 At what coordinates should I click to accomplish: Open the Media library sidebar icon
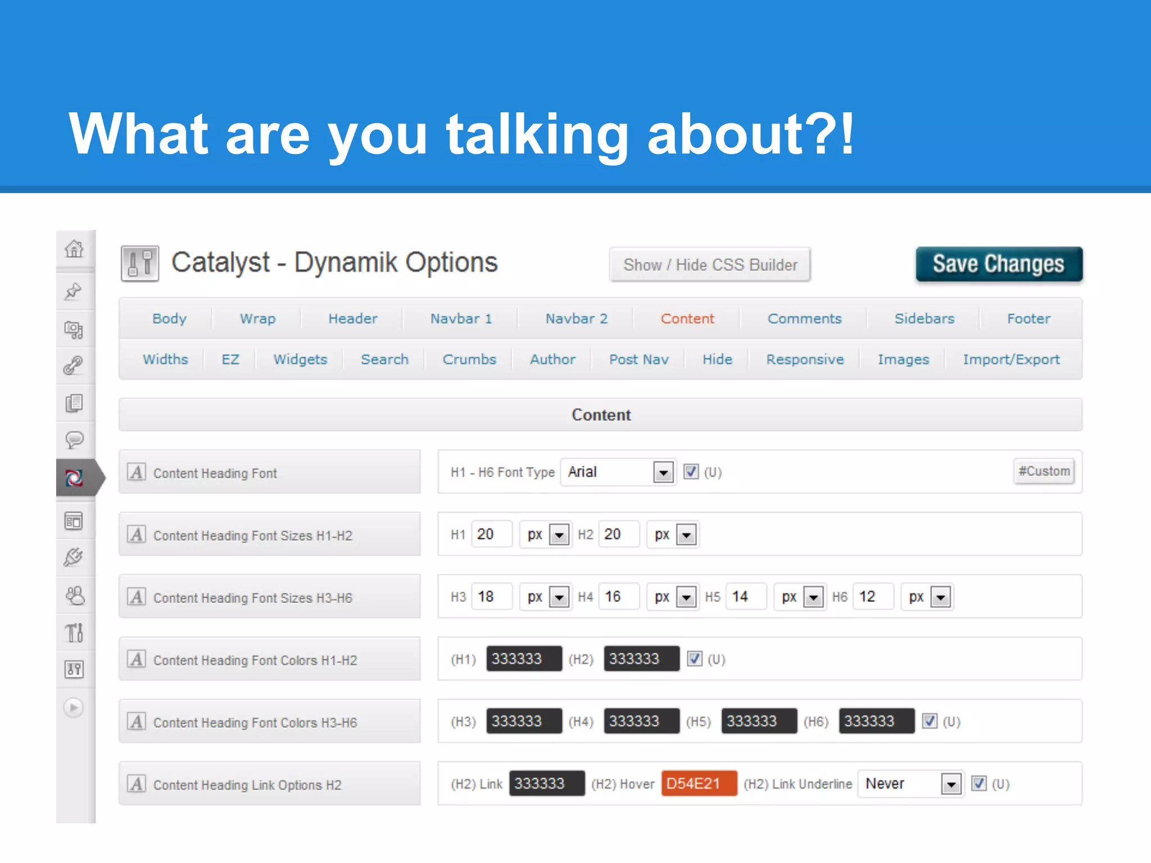[74, 329]
